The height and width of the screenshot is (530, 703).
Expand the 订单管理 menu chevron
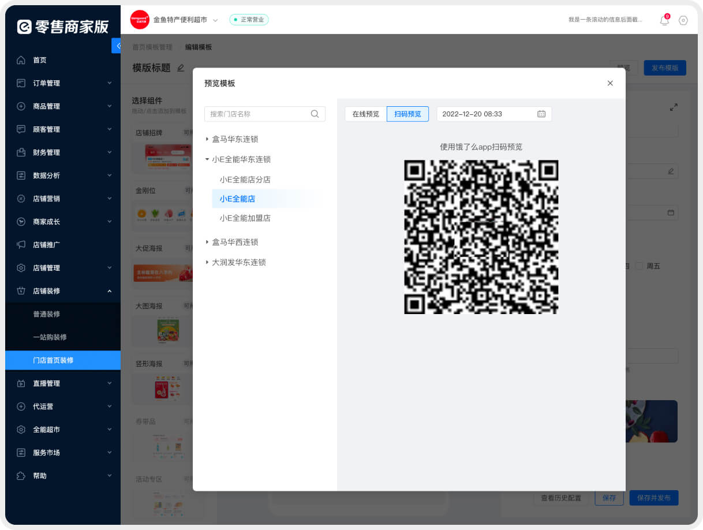click(110, 83)
